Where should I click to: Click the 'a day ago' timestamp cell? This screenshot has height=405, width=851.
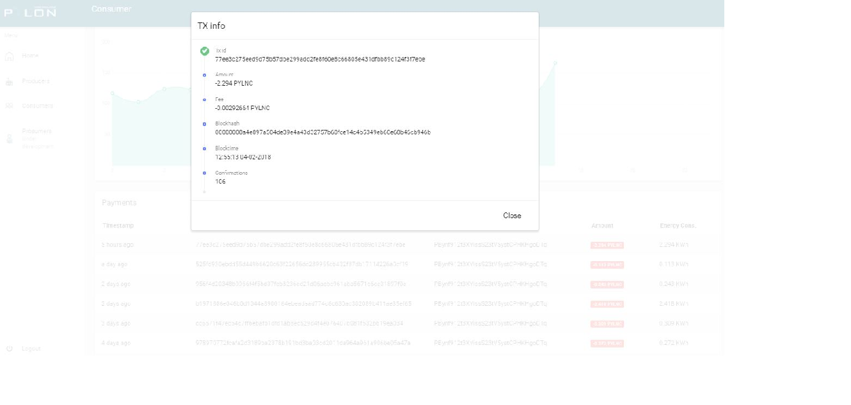[116, 264]
